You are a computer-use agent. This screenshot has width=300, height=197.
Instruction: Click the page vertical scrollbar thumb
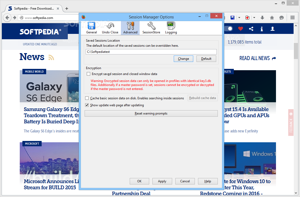[296, 51]
